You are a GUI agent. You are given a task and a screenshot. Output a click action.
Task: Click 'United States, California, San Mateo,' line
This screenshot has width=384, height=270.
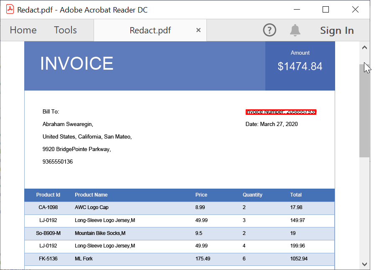(87, 137)
